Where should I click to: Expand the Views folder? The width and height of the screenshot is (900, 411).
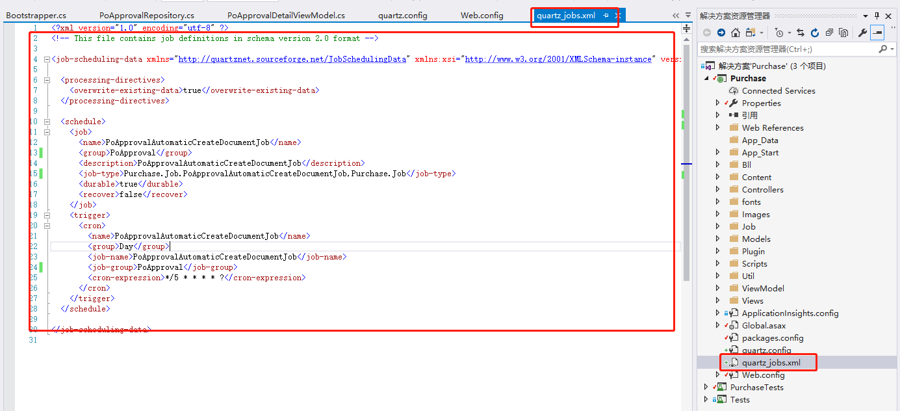click(718, 300)
